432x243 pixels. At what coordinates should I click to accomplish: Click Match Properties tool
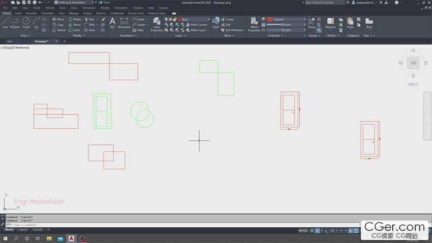point(254,24)
